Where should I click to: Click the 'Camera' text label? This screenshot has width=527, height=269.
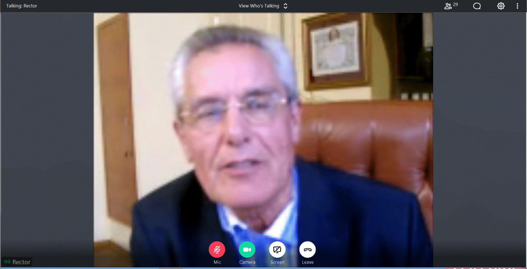click(247, 262)
